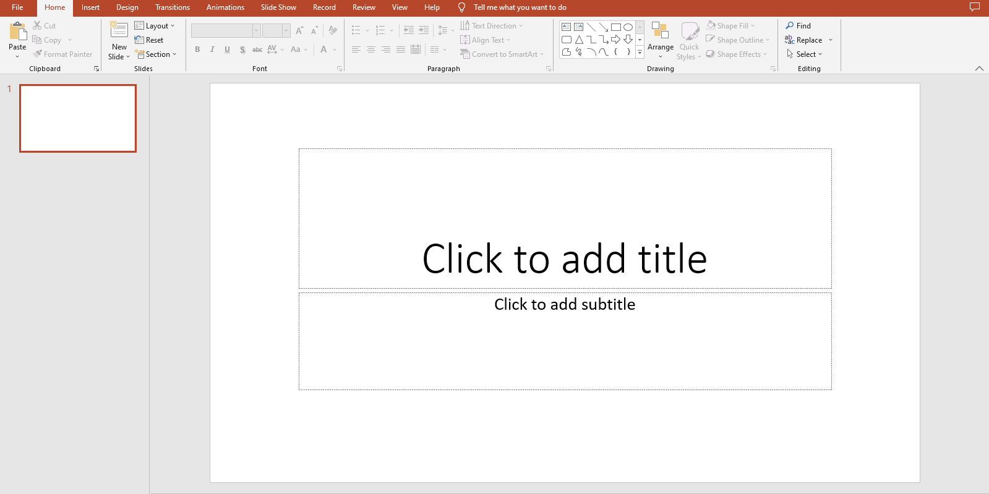
Task: Click the Align Text button
Action: tap(485, 40)
